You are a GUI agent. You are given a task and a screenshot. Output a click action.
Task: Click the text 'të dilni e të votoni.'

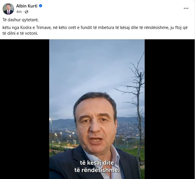20,33
